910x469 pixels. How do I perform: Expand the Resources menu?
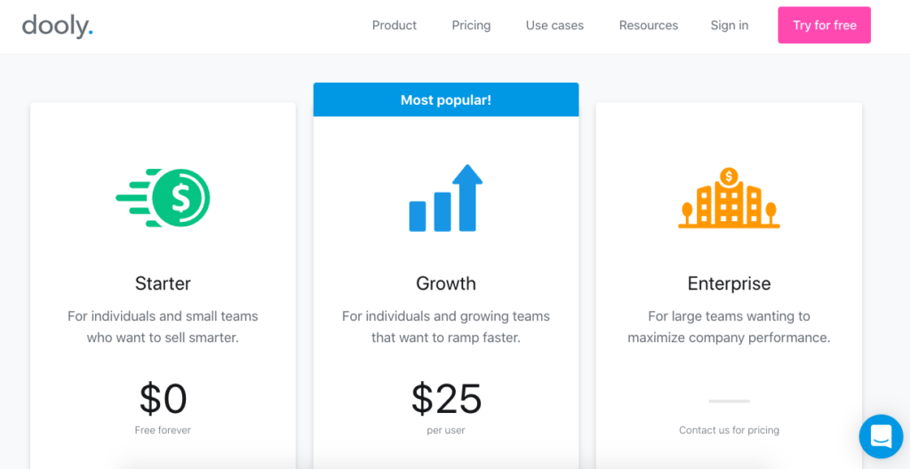tap(648, 26)
